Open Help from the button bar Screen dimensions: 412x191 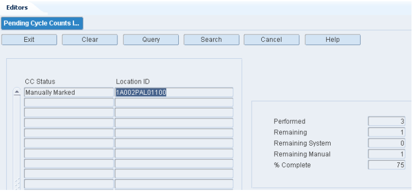tap(333, 40)
